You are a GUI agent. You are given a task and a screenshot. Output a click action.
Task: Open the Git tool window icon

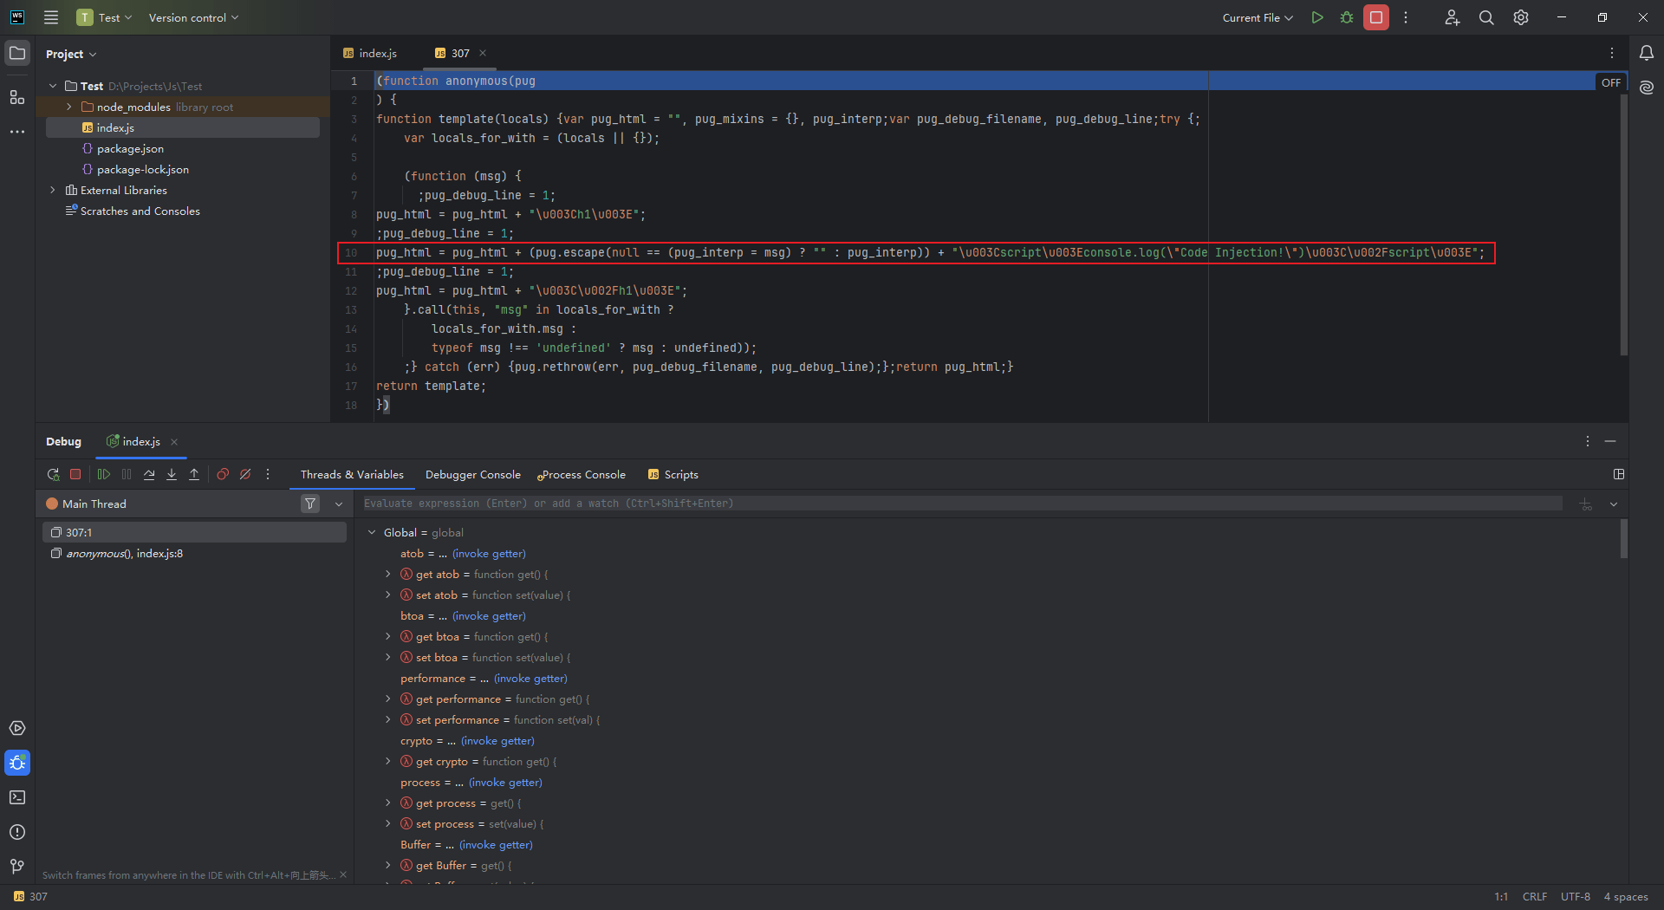16,866
